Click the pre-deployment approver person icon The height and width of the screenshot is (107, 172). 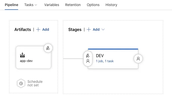pos(88,61)
